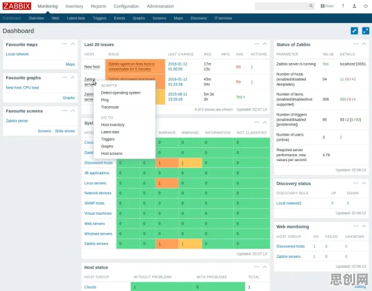Open the Last 20 issues options dots

tap(257, 44)
